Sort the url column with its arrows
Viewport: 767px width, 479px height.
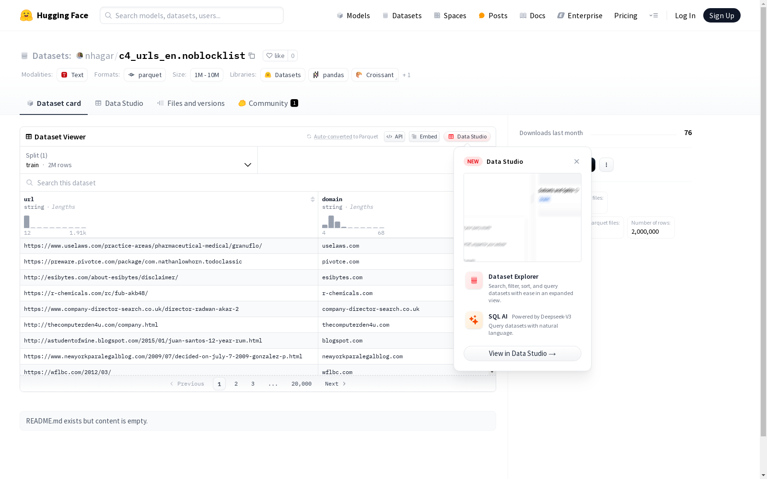coord(313,199)
